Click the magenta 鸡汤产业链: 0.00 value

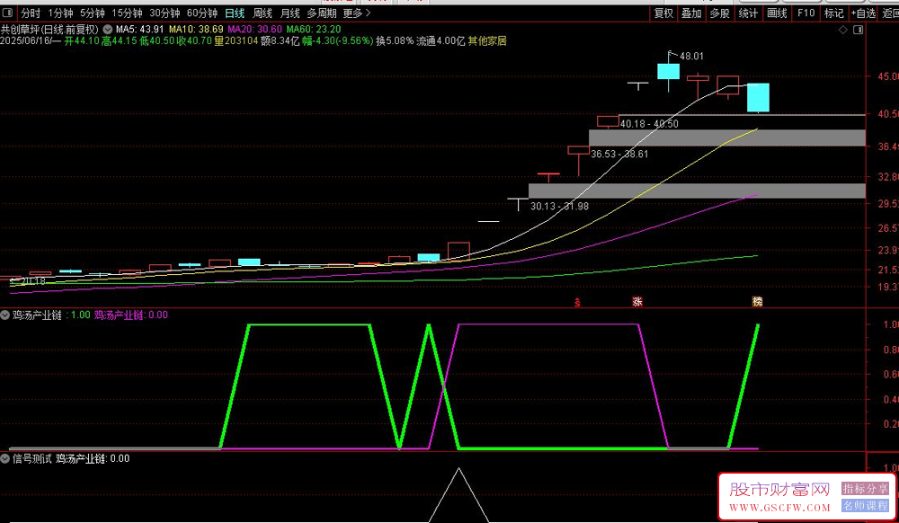[x=130, y=315]
